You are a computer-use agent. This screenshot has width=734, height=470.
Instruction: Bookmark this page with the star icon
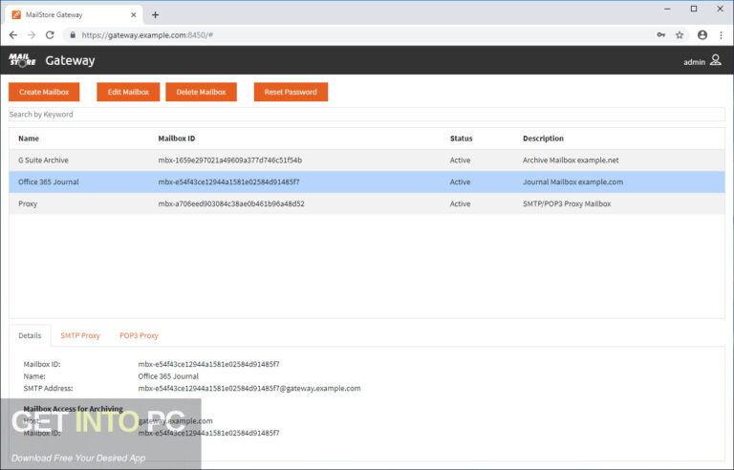click(x=680, y=35)
